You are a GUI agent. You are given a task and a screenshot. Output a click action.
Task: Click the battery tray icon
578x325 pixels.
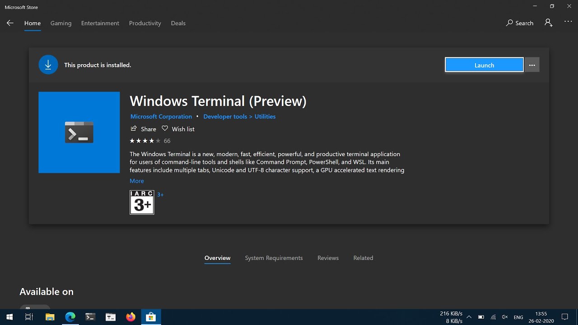tap(481, 317)
